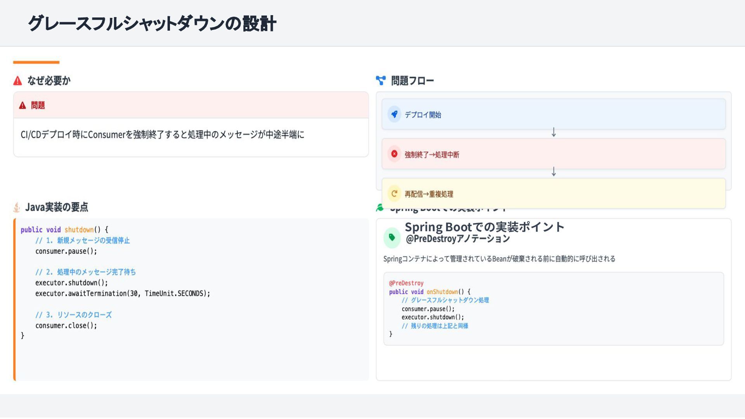Click the arrow below 強制終了→処理中断 box
745x419 pixels.
(x=554, y=171)
